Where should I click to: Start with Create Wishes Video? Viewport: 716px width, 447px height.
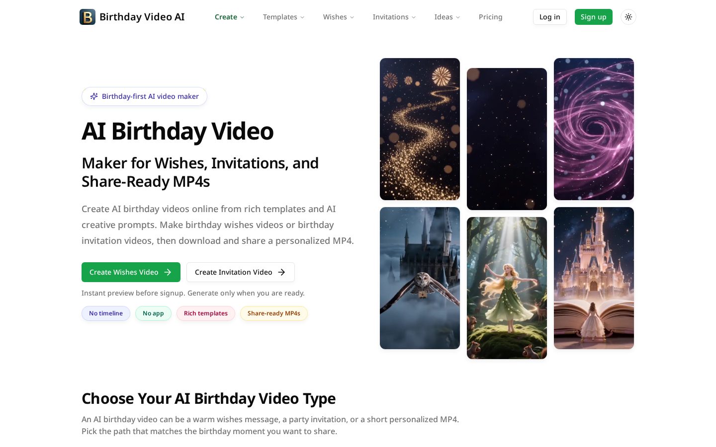click(x=131, y=272)
